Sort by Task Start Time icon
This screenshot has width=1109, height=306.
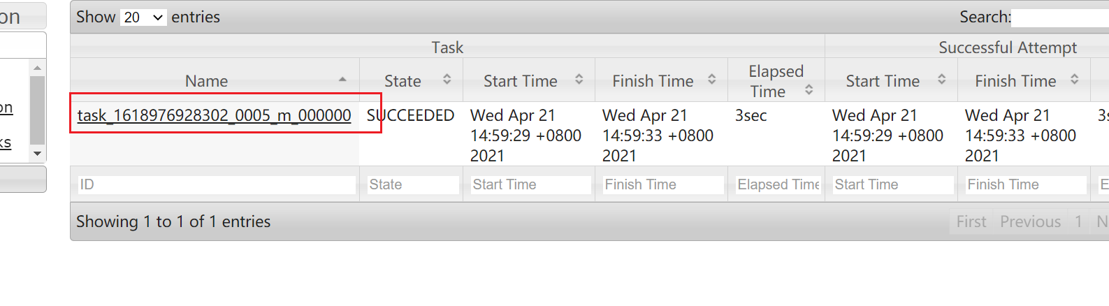point(579,80)
